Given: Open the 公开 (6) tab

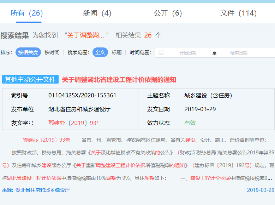Looking at the screenshot, I should [168, 13].
